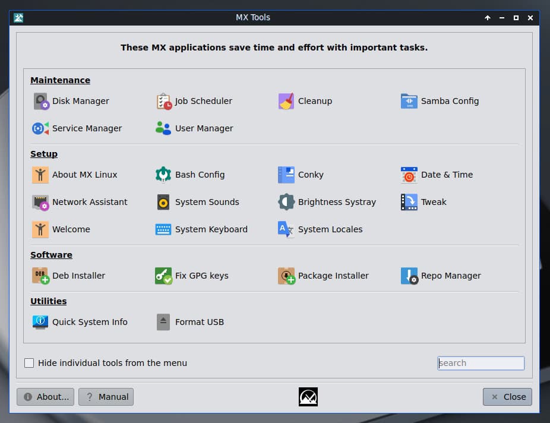Screen dimensions: 550x423
Task: Enable Hide individual tools from the menu
Action: 29,363
